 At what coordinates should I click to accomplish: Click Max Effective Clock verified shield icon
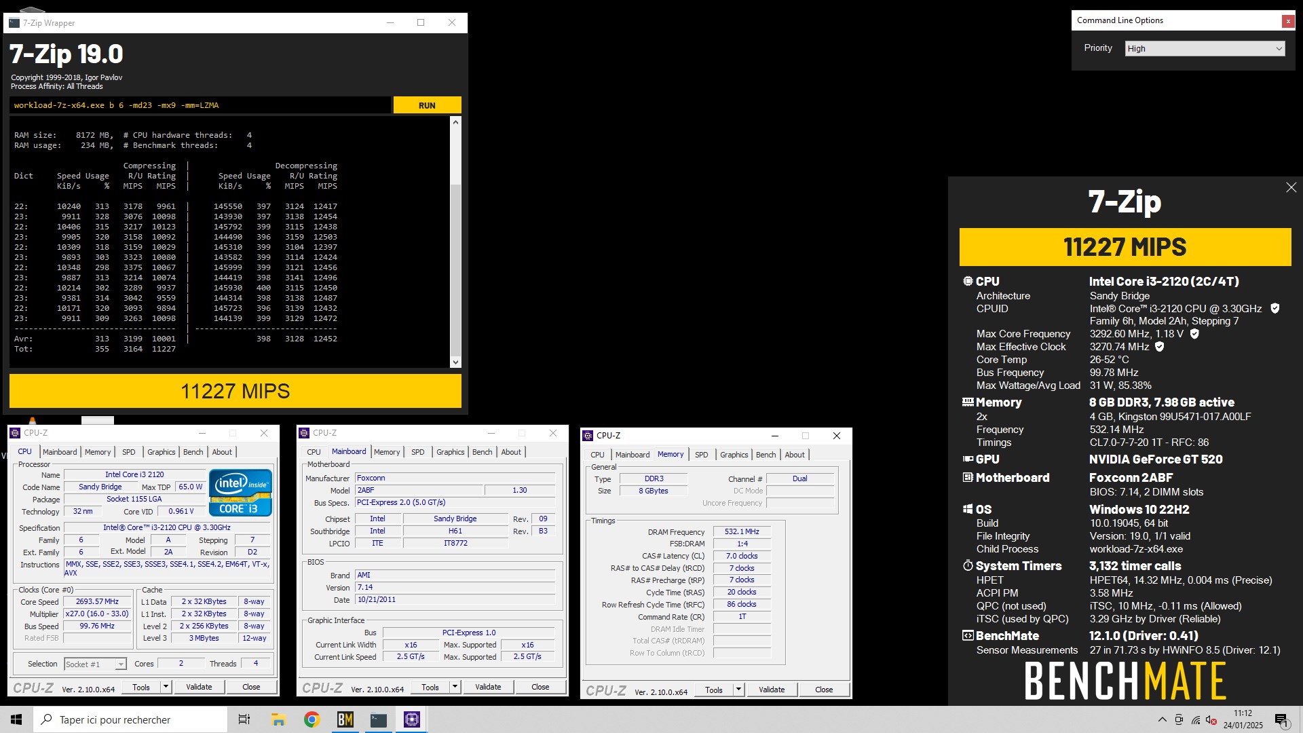point(1160,347)
